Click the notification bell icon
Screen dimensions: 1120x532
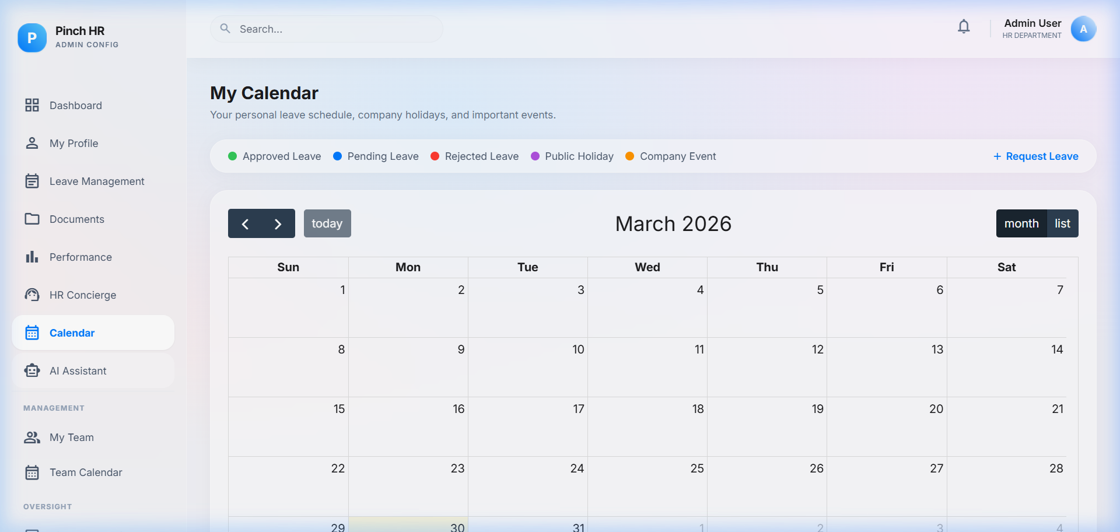(964, 27)
